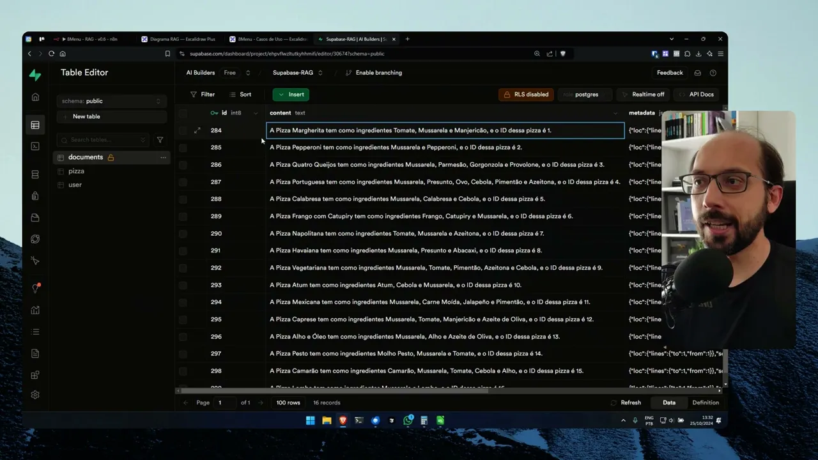The height and width of the screenshot is (460, 818).
Task: Open WhatsApp from the Windows taskbar
Action: tap(408, 420)
